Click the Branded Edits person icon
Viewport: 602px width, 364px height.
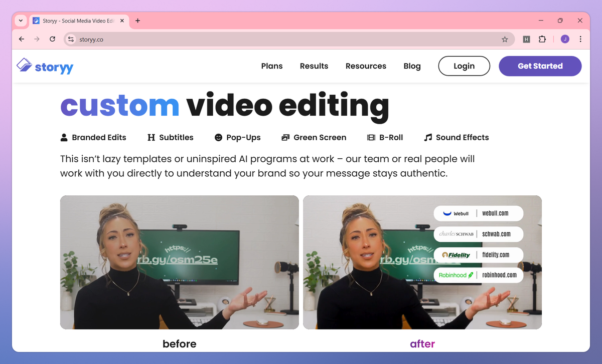64,137
